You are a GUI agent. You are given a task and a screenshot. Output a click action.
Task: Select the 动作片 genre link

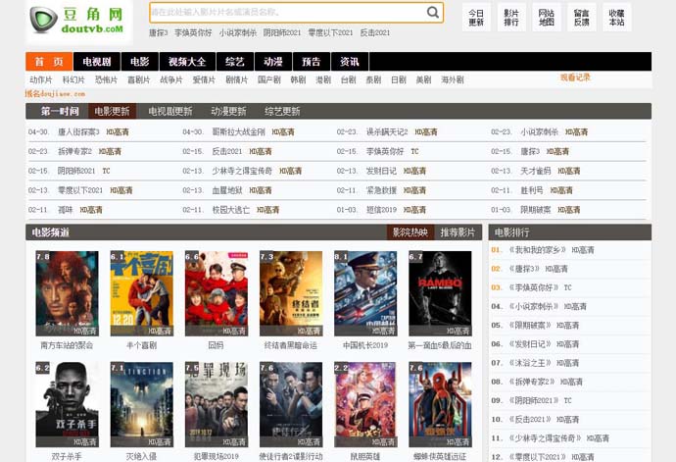point(41,79)
